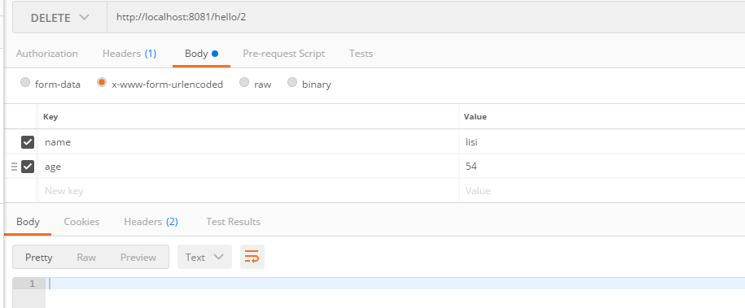Viewport: 745px width, 308px height.
Task: Switch response view to Raw
Action: coord(86,258)
